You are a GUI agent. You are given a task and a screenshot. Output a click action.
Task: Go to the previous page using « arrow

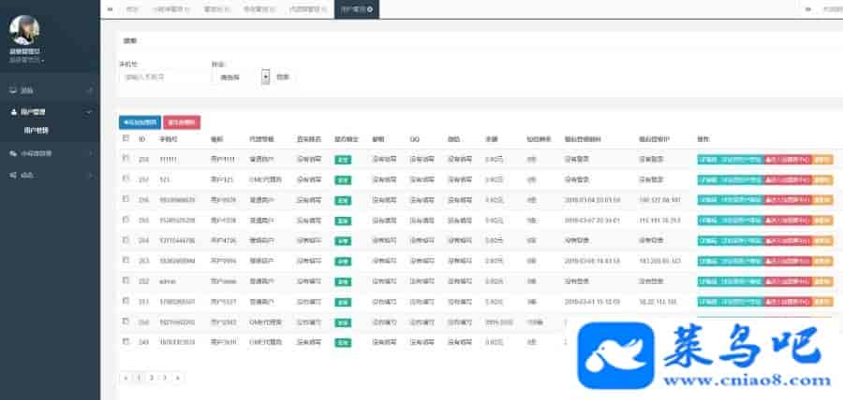click(x=126, y=378)
